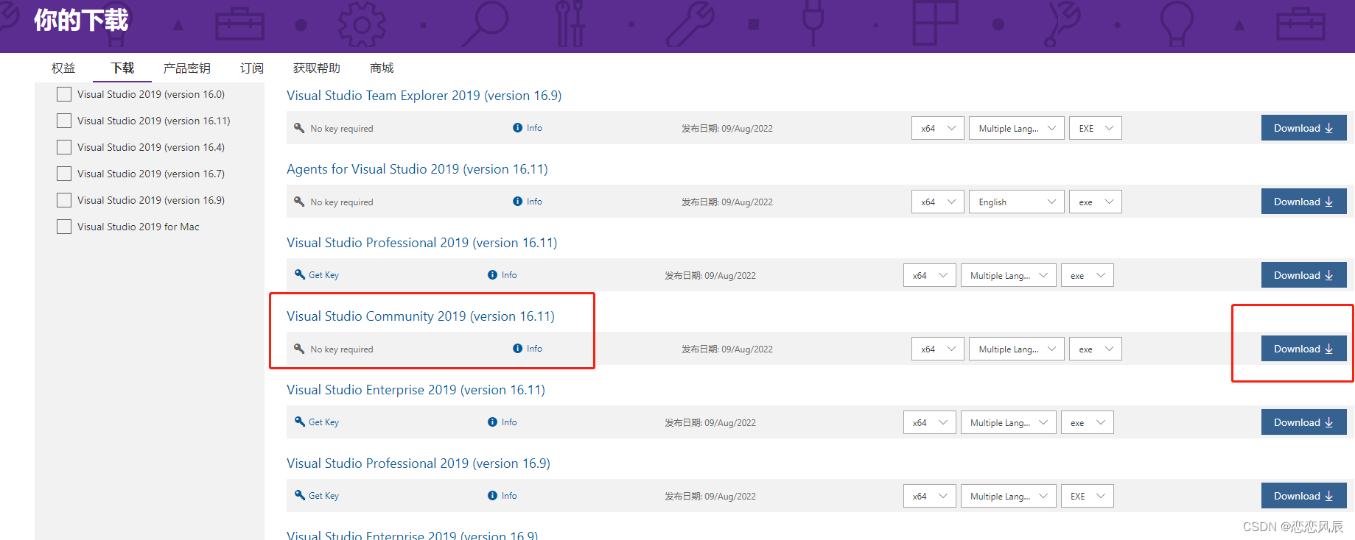Open Visual Studio Professional 2019 (16.9) title

[419, 463]
